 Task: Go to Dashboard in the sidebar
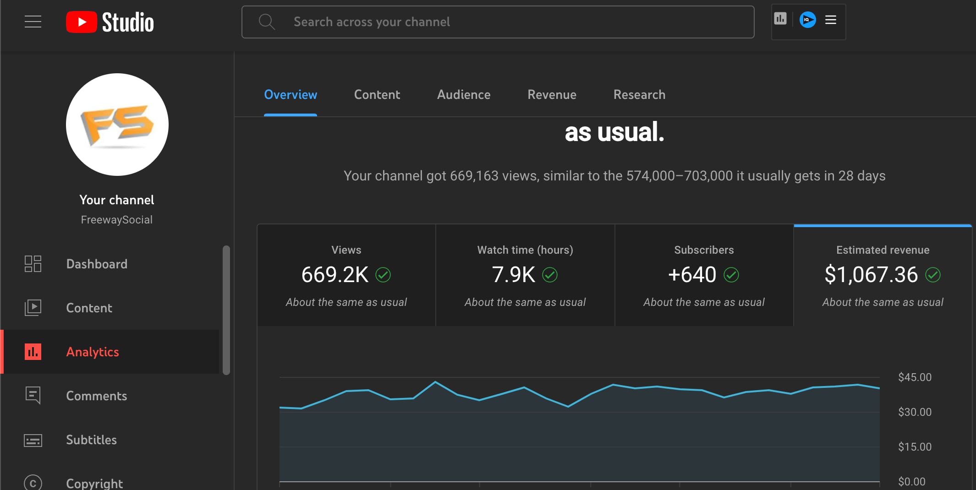pyautogui.click(x=110, y=264)
